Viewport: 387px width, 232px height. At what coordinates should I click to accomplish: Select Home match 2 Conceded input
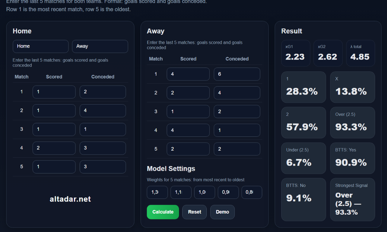(x=103, y=111)
